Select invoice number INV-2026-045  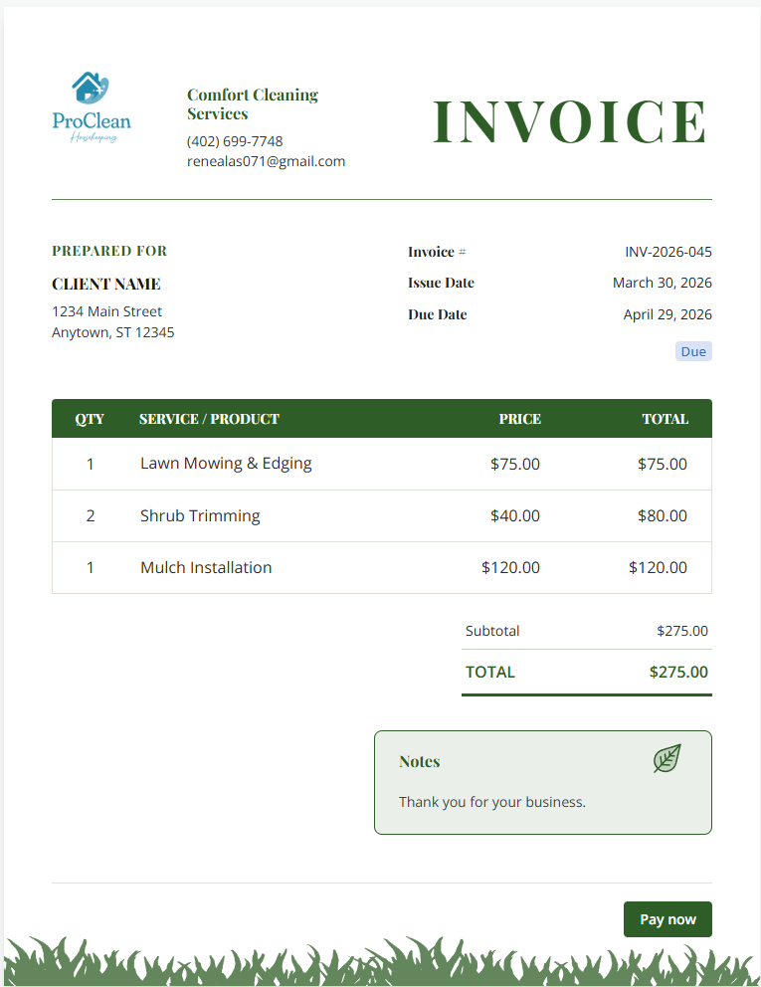[x=668, y=252]
